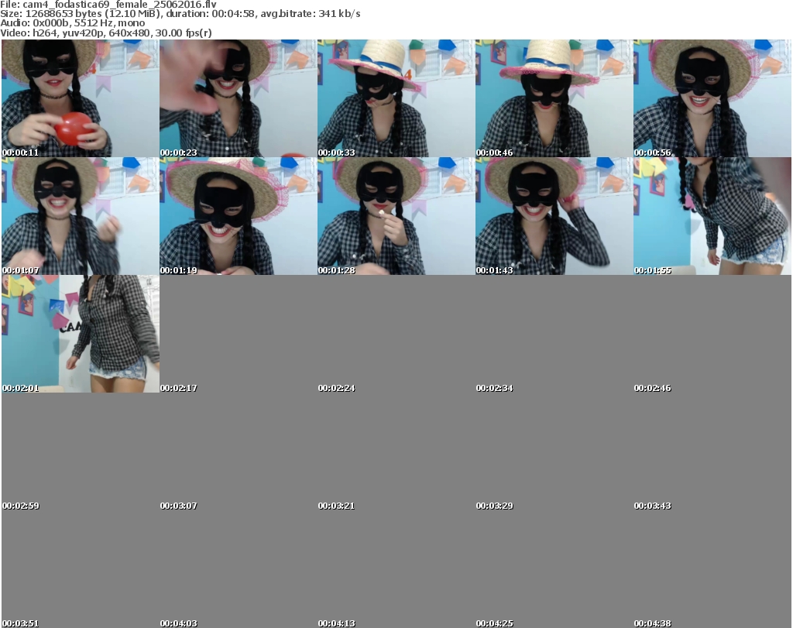Select the frame at 00:00:46
This screenshot has width=793, height=628.
(x=554, y=98)
